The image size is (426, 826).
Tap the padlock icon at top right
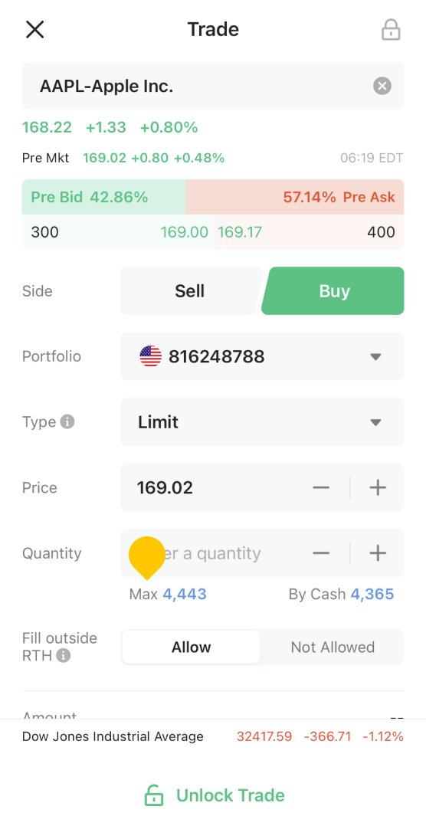click(391, 29)
